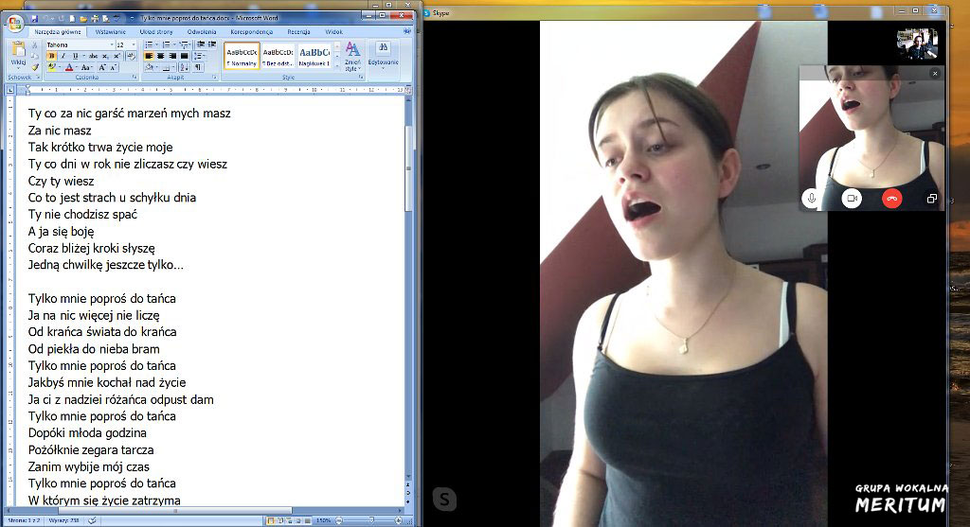Apply strikethrough (abc) formatting
970x527 pixels.
click(x=94, y=56)
